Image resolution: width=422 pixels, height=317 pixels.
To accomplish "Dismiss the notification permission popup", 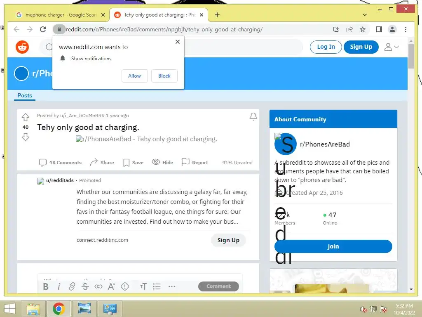I will click(x=177, y=42).
